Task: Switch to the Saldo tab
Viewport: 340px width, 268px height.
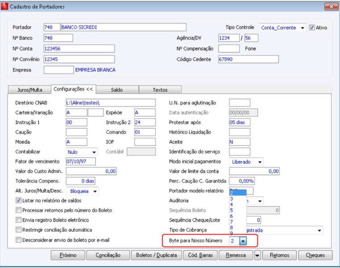Action: click(117, 90)
